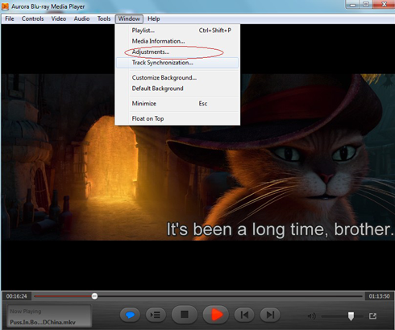Open Adjustments... from the menu
The width and height of the screenshot is (395, 330).
pos(177,52)
